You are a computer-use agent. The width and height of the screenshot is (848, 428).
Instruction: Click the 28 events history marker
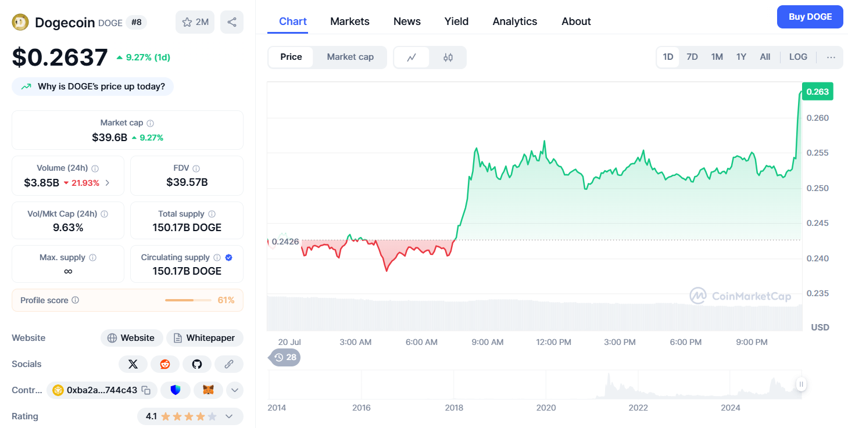tap(285, 357)
